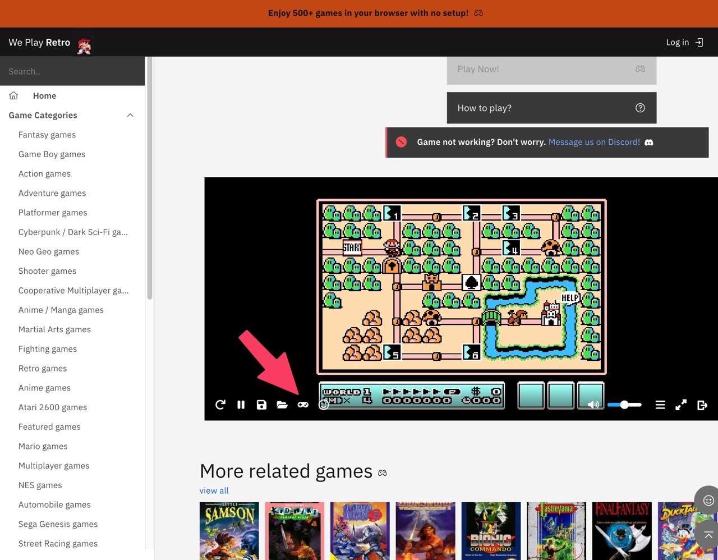The image size is (718, 560).
Task: Click the log in arrow icon
Action: click(699, 42)
